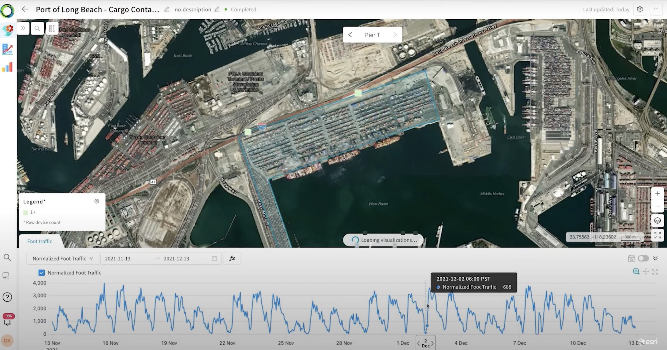Go to previous location before Pier T
Screen dimensions: 667x350
tap(350, 35)
